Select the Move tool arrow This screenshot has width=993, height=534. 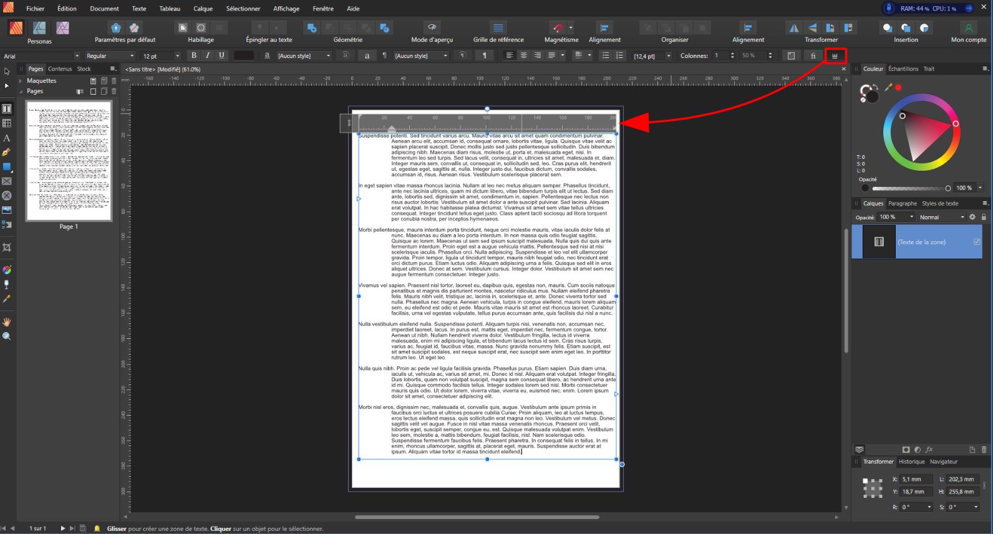[7, 72]
